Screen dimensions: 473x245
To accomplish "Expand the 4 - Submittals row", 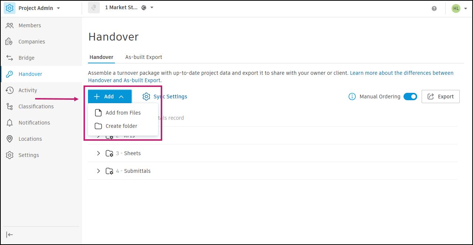I will point(98,171).
